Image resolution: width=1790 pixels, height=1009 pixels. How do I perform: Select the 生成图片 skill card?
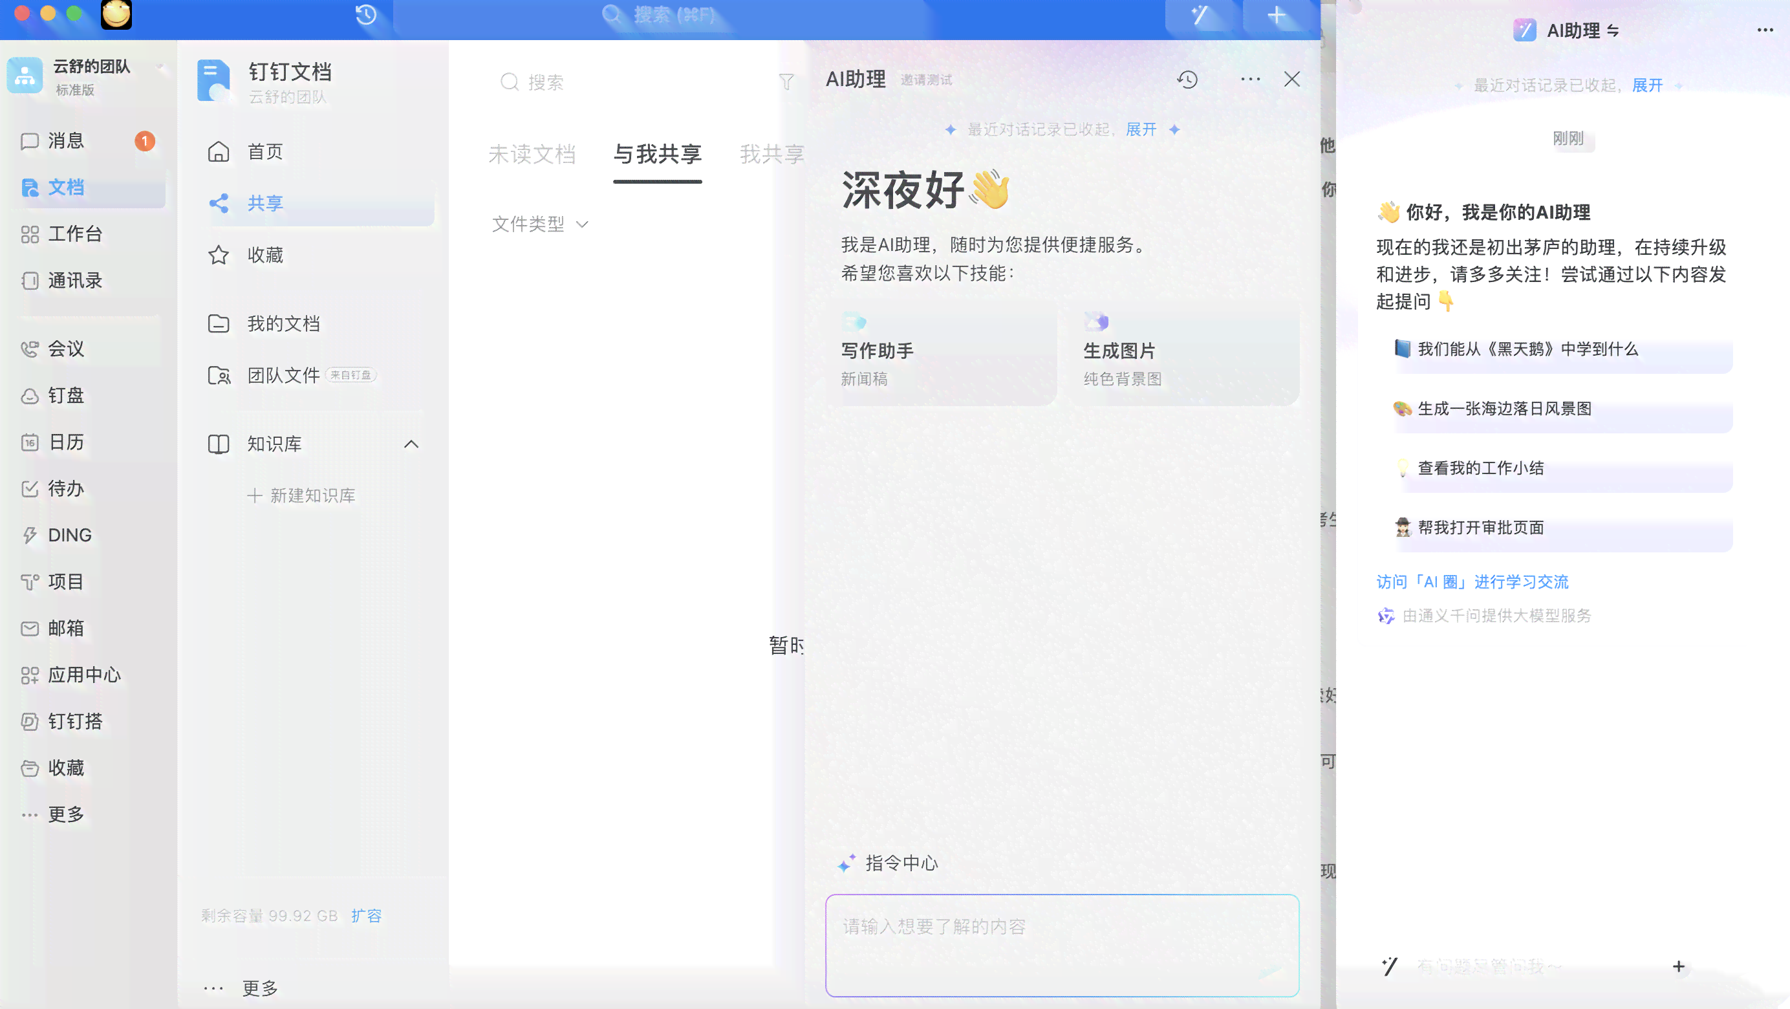(x=1185, y=353)
